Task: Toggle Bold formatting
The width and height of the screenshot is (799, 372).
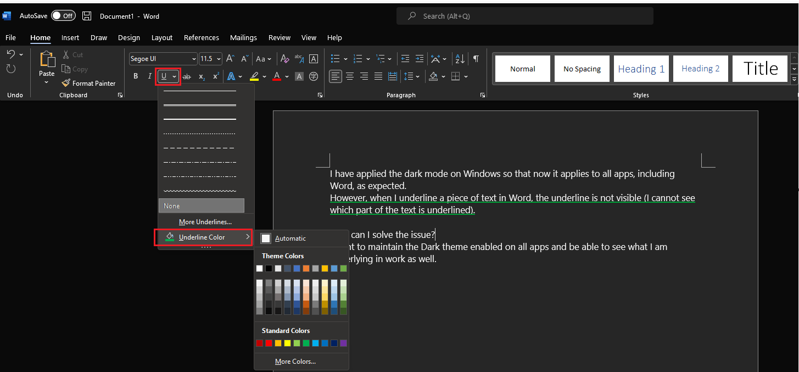Action: pos(136,76)
